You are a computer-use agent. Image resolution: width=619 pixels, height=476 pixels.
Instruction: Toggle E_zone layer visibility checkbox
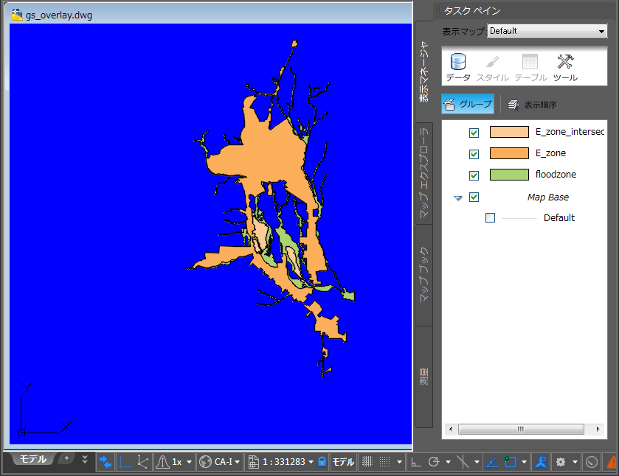coord(474,154)
